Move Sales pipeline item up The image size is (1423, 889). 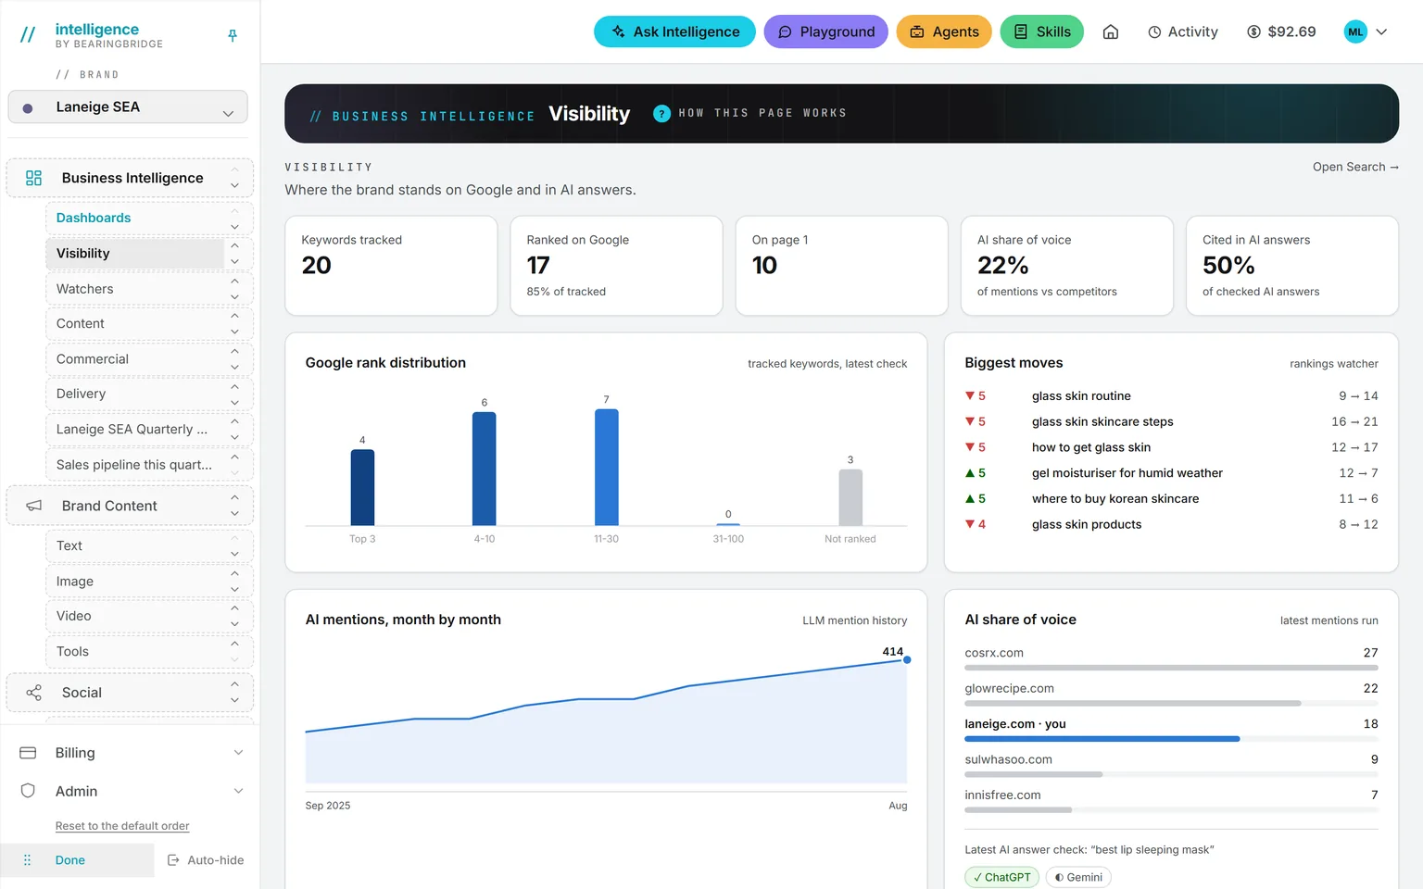pos(234,457)
